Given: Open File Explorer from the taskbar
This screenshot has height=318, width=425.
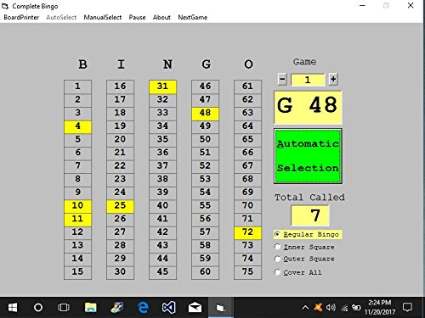Looking at the screenshot, I should (x=91, y=308).
